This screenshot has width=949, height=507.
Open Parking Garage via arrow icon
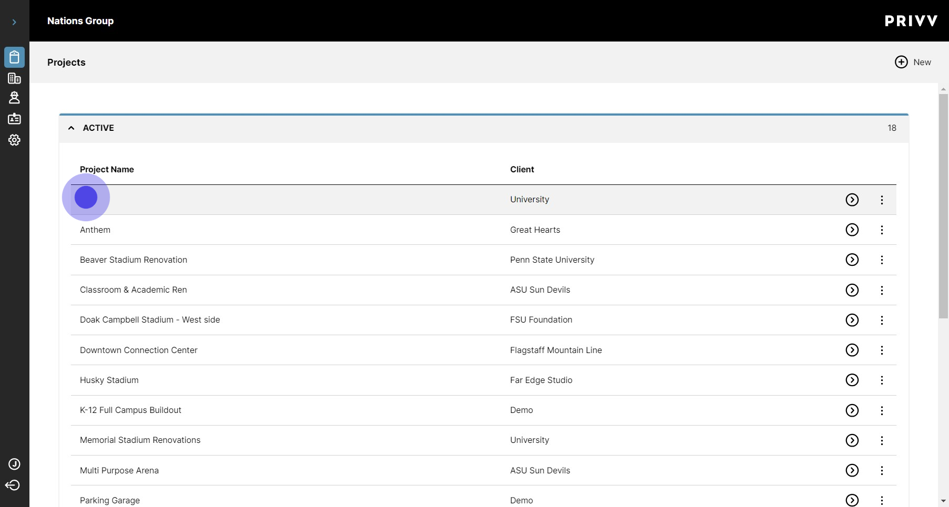tap(852, 500)
